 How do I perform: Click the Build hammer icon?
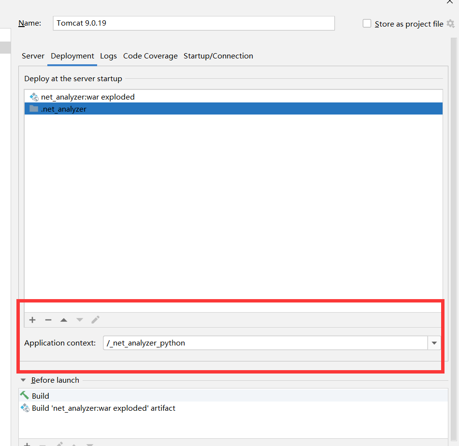pos(25,396)
